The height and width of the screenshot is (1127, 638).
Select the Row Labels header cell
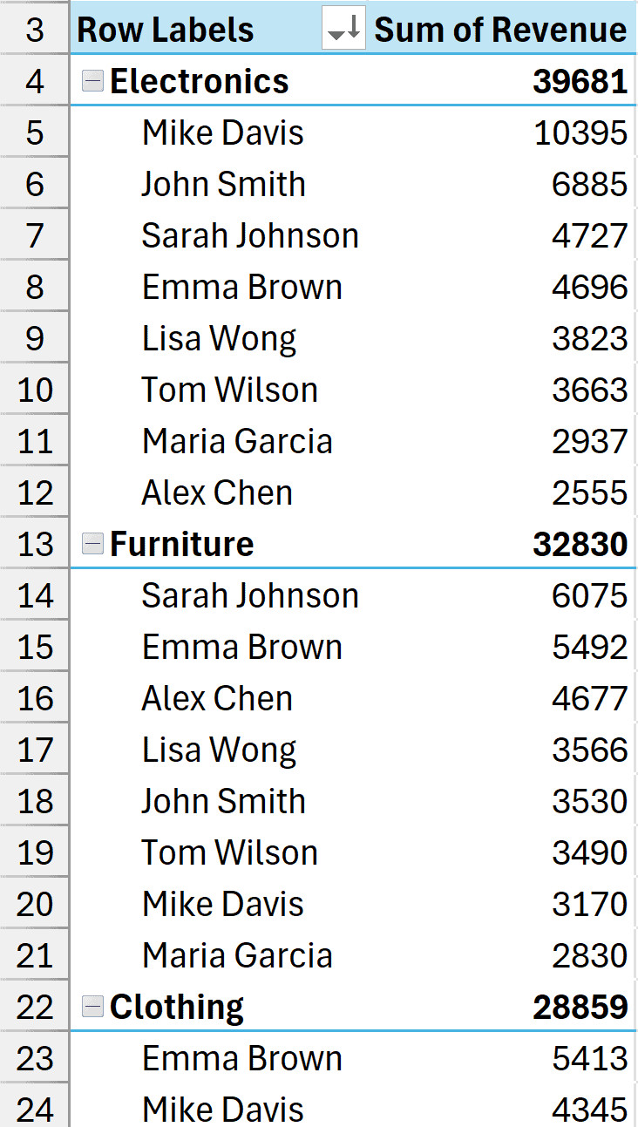point(166,31)
